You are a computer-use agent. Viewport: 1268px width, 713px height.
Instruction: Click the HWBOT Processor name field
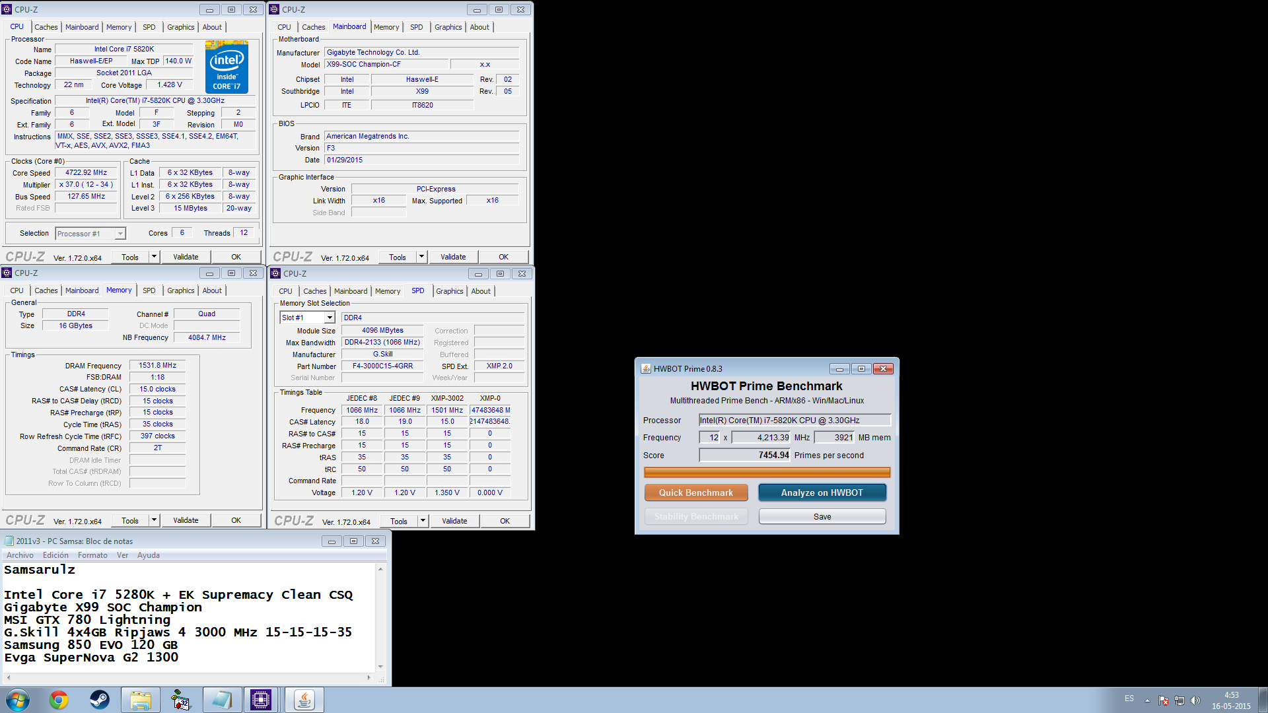(x=795, y=420)
